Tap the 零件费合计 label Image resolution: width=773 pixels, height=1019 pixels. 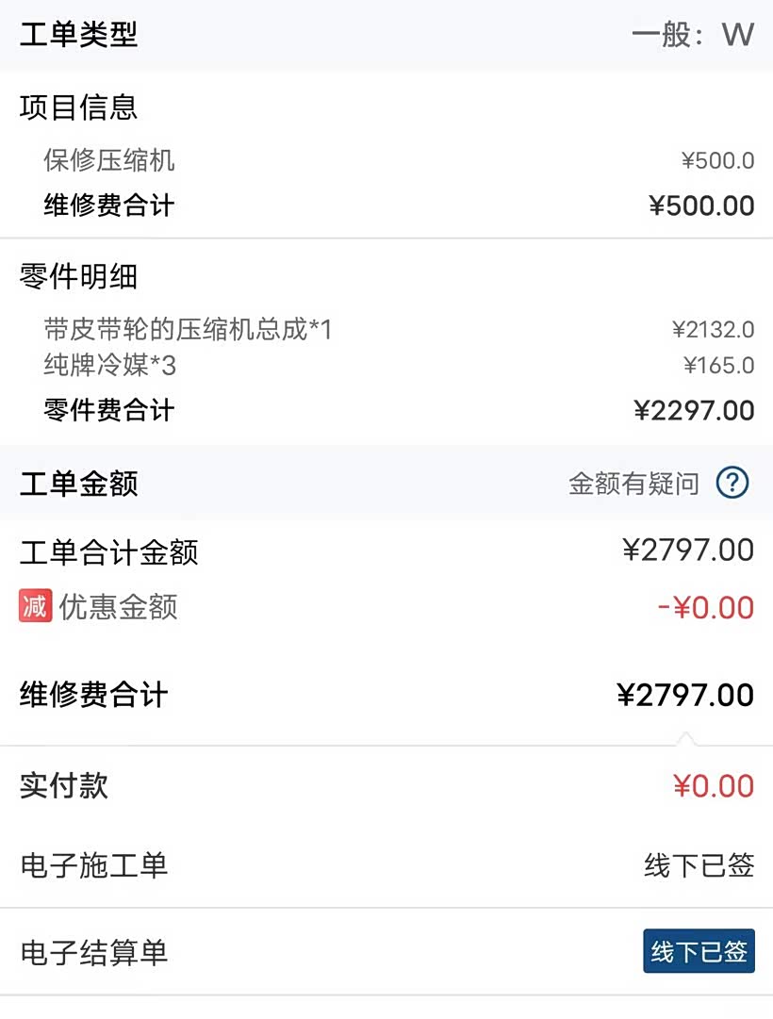coord(109,410)
